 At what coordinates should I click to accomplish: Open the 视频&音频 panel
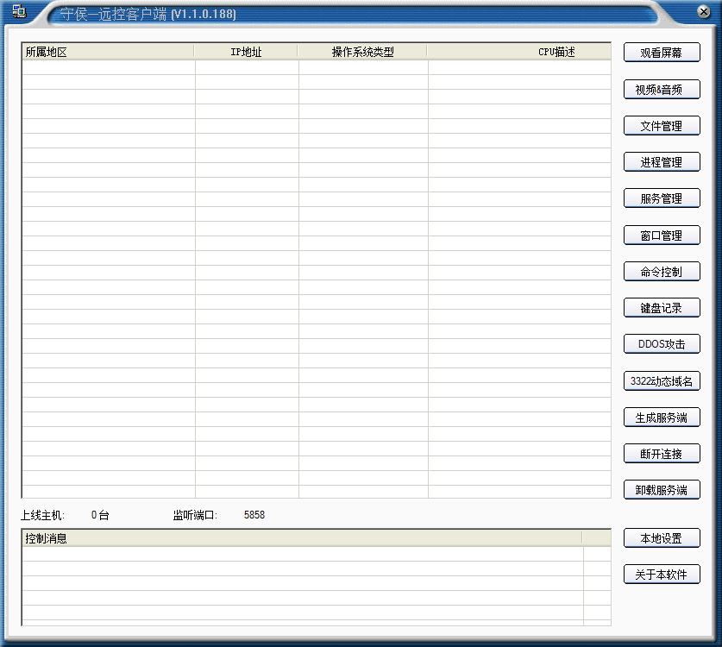pyautogui.click(x=662, y=90)
